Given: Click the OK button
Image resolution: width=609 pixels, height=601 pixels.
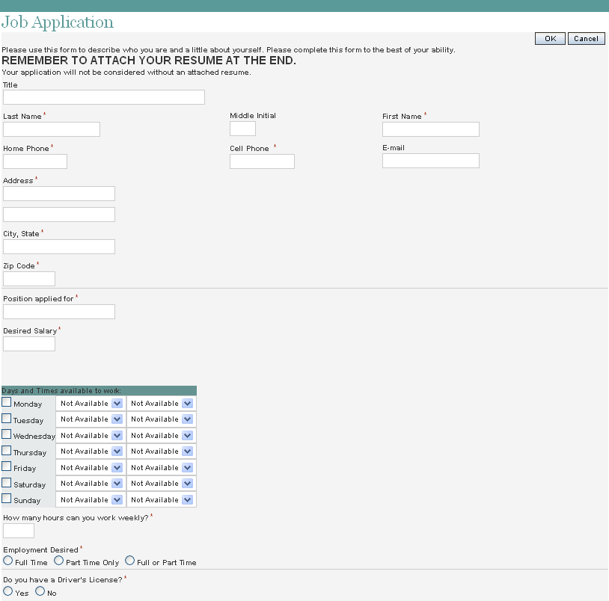Looking at the screenshot, I should point(550,38).
